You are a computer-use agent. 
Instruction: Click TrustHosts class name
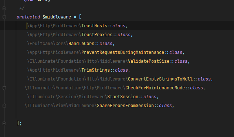(94, 26)
